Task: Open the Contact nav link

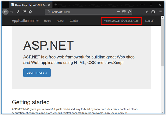Action: coord(74,21)
